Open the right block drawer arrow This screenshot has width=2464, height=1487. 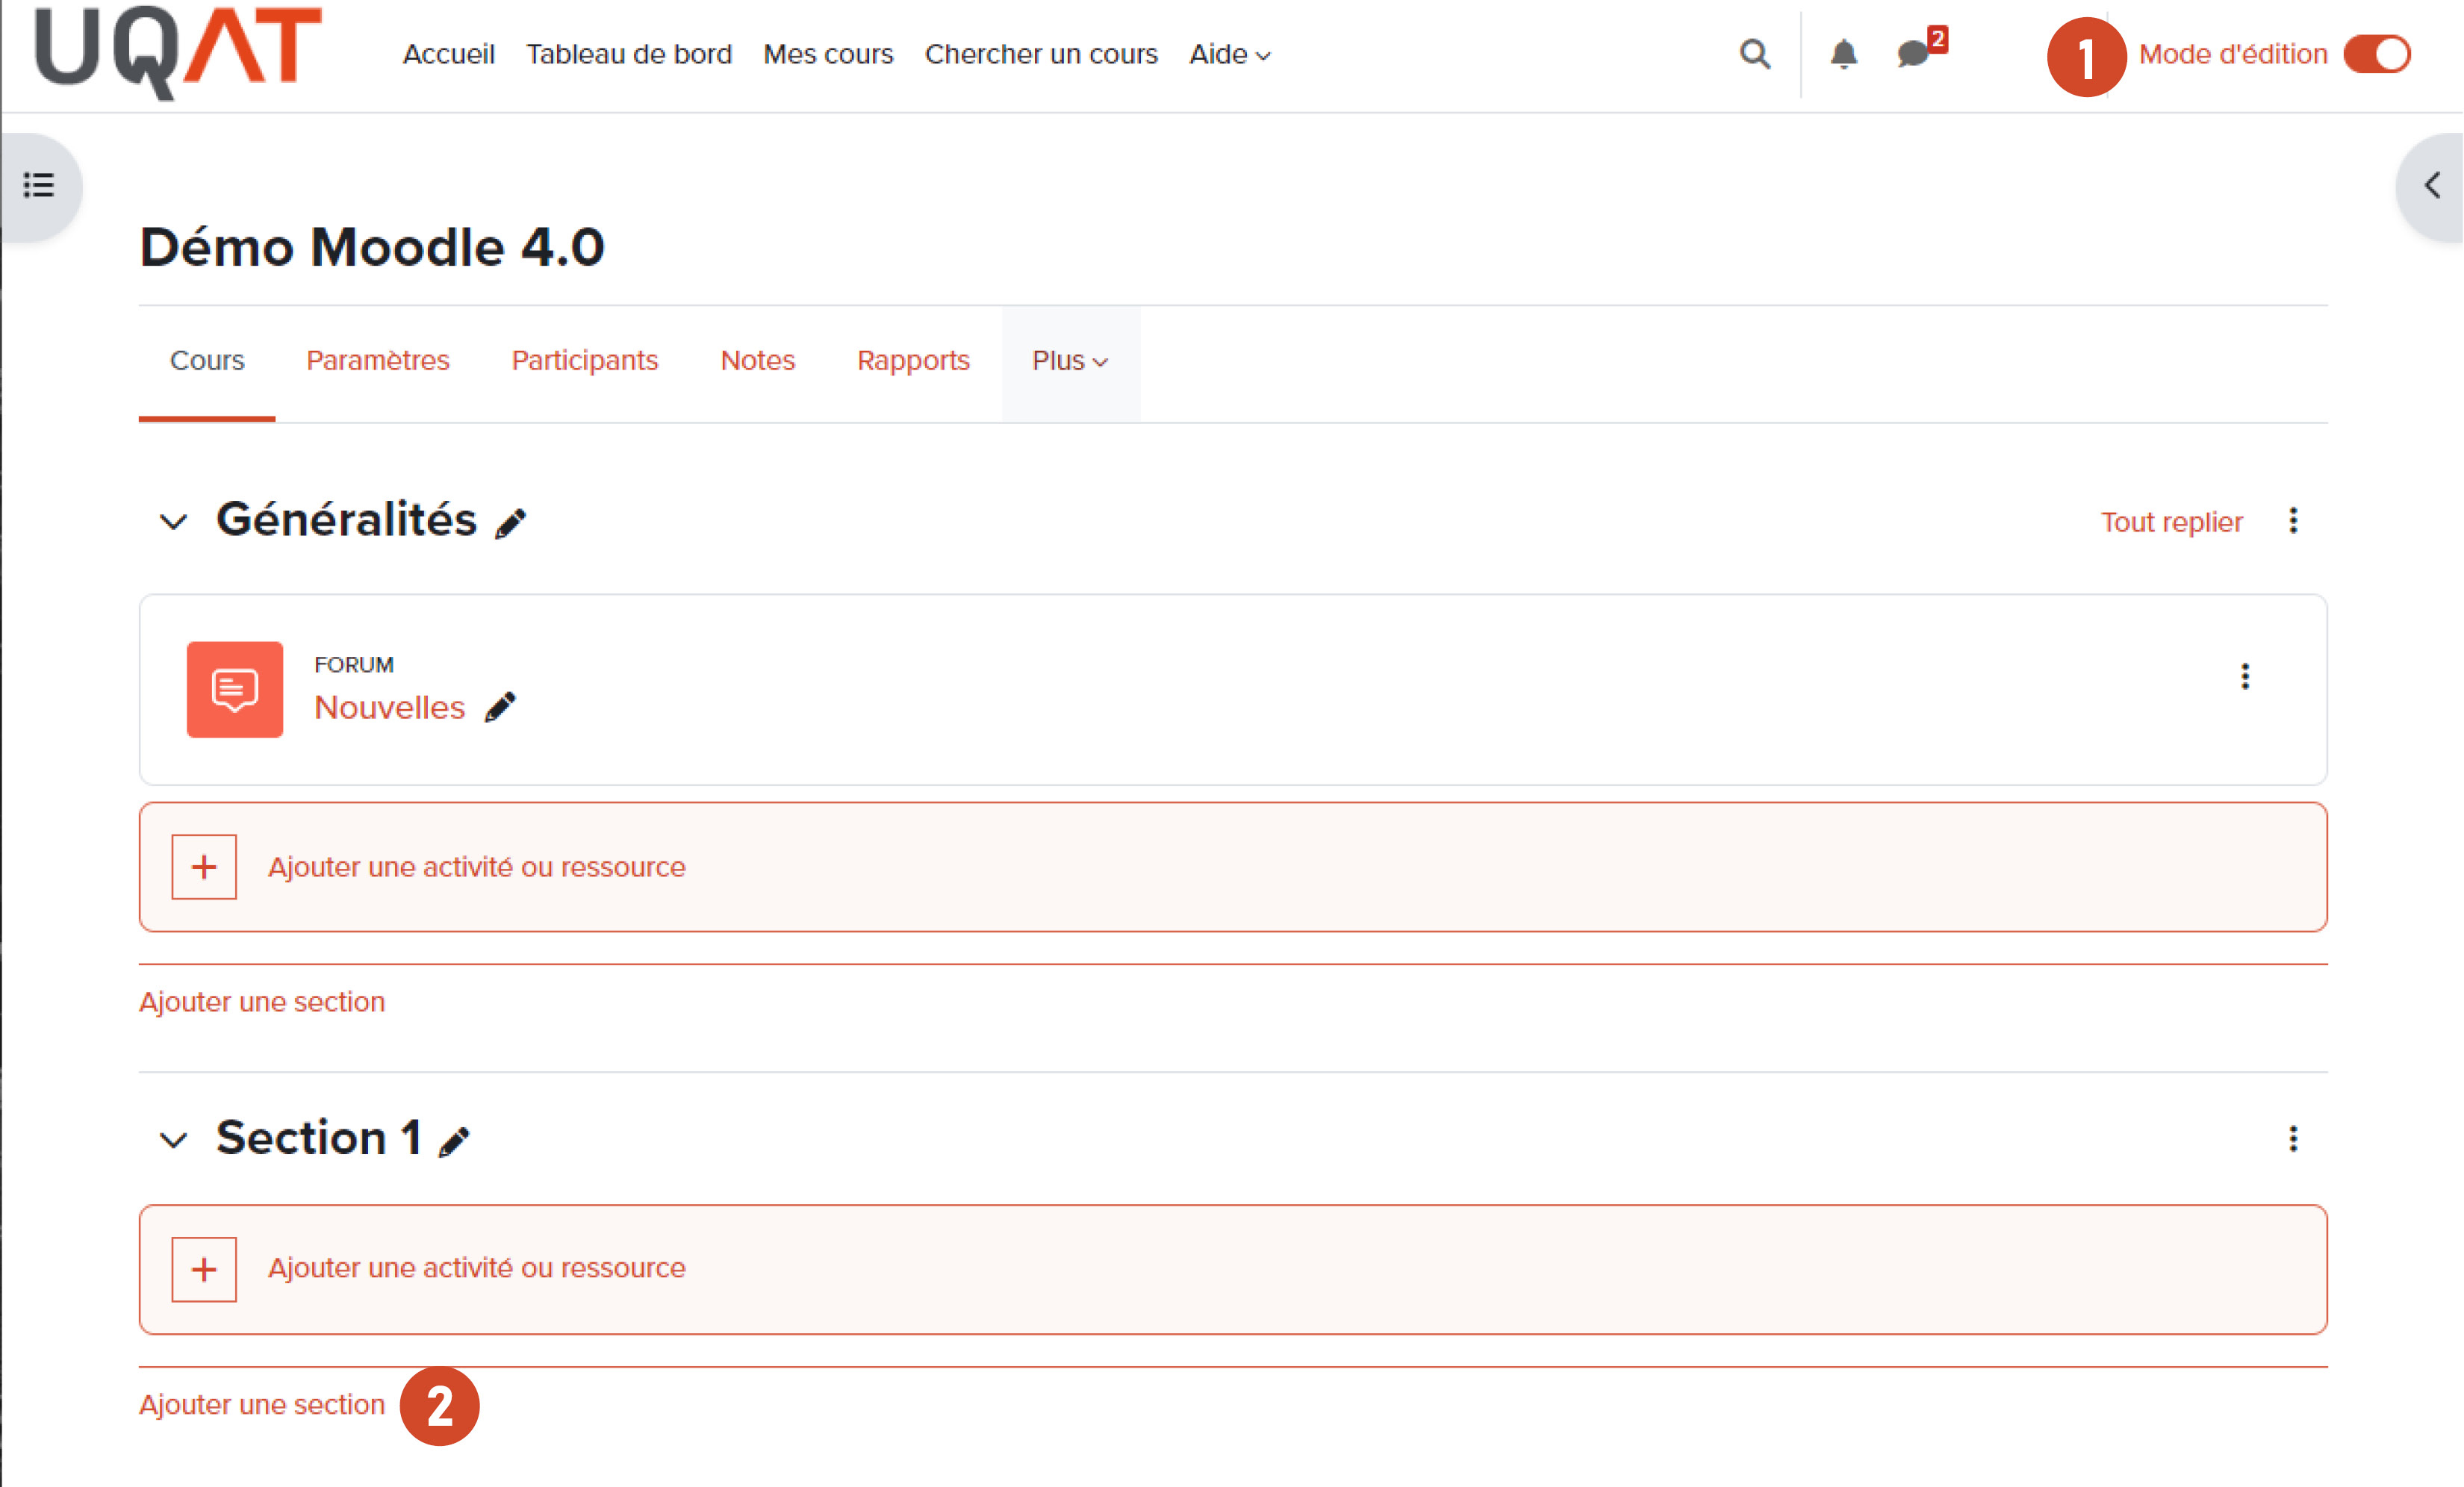(x=2432, y=185)
